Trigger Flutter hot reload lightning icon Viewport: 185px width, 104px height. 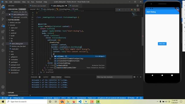[x=132, y=10]
